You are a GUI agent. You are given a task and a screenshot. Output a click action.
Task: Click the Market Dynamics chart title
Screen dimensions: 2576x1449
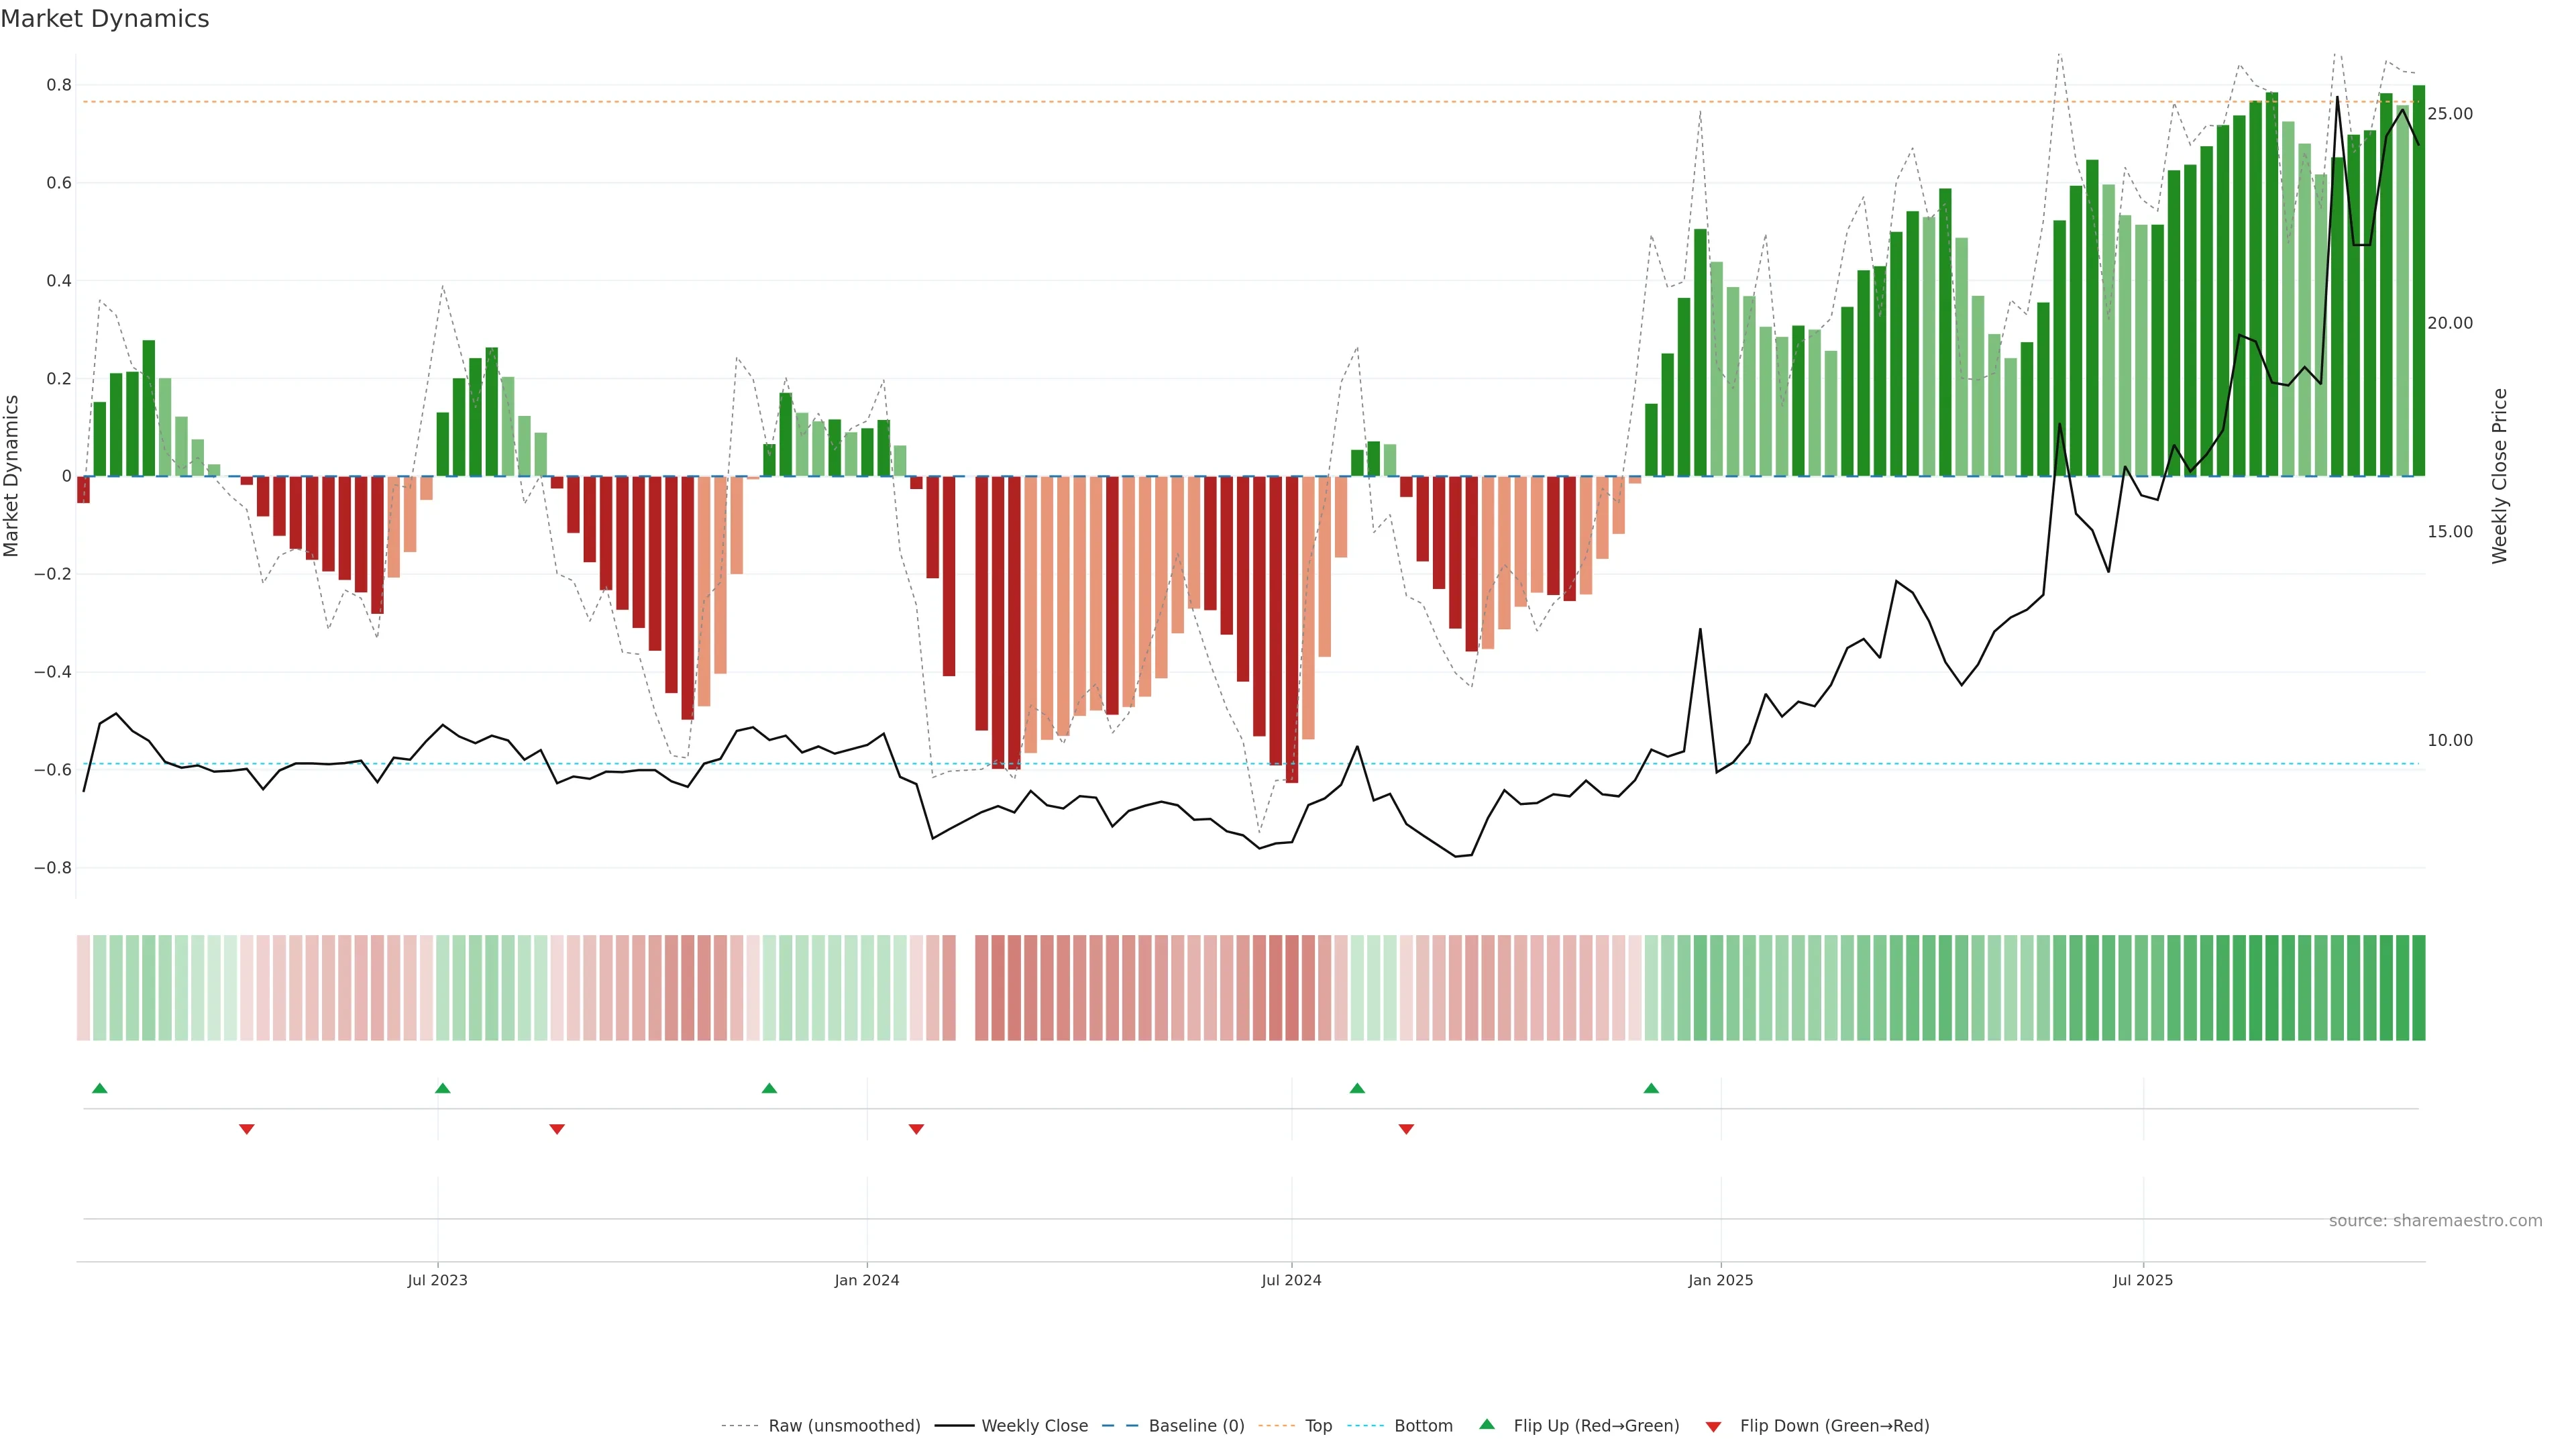coord(105,19)
